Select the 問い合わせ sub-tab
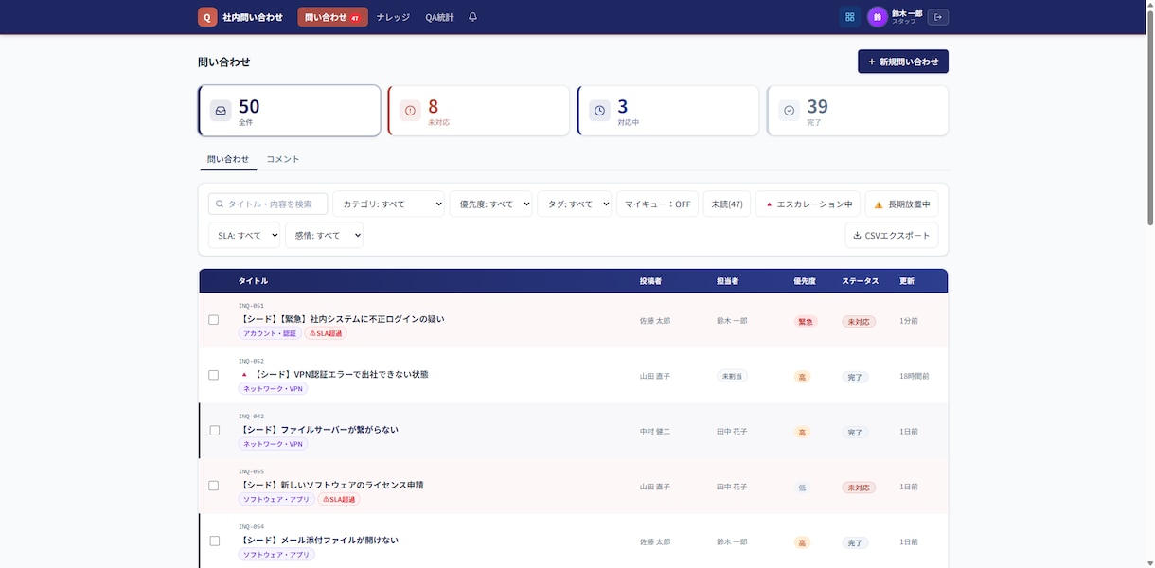This screenshot has height=568, width=1155. [x=228, y=159]
